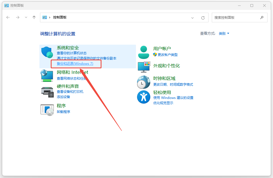The width and height of the screenshot is (273, 178).
Task: Click 卸载程序 link
Action: 63,112
